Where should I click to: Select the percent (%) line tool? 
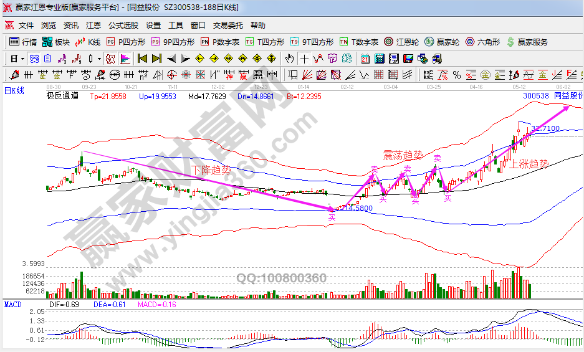click(457, 75)
